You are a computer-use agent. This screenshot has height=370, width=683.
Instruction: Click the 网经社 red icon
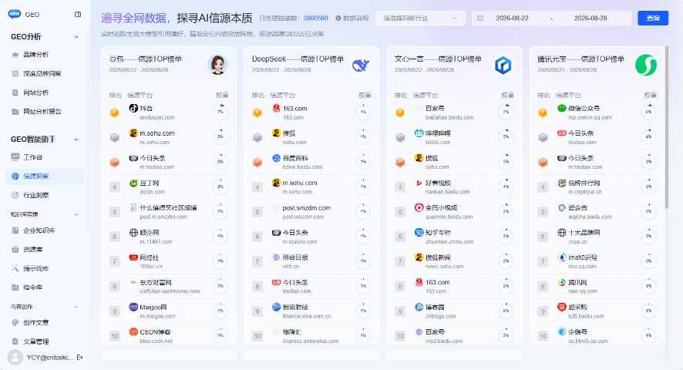133,257
